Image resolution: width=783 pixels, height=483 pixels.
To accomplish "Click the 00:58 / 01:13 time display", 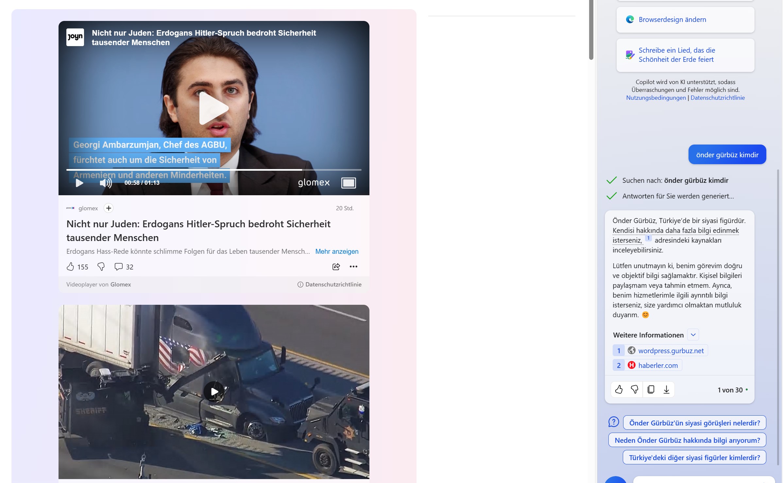I will [142, 183].
